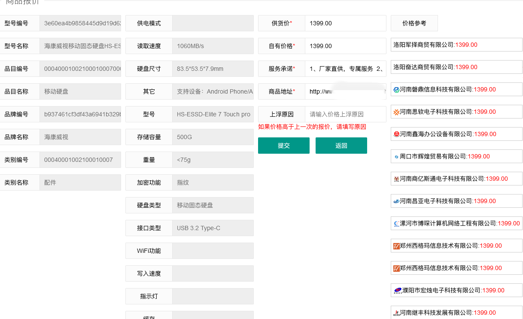Click the red 如果价格高于上一次的报价 warning text
This screenshot has height=319, width=523.
coord(312,127)
